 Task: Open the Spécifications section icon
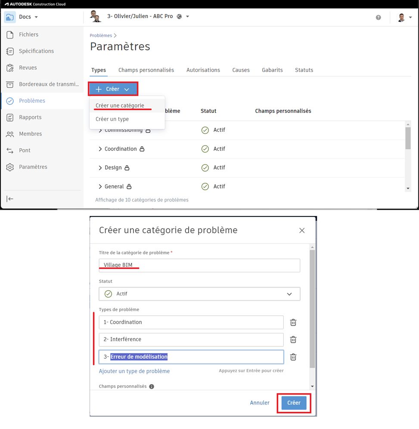pos(10,51)
